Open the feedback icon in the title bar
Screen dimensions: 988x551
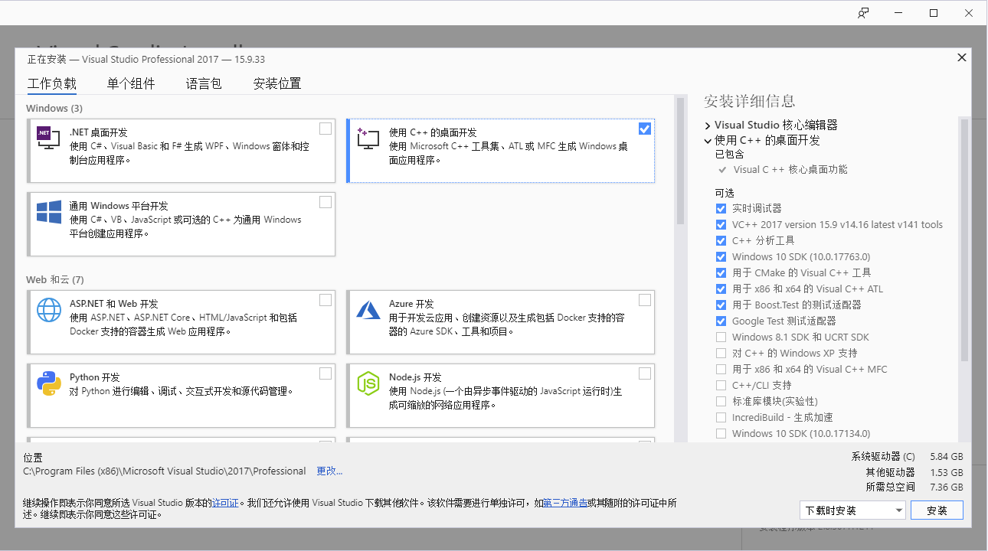tap(862, 12)
